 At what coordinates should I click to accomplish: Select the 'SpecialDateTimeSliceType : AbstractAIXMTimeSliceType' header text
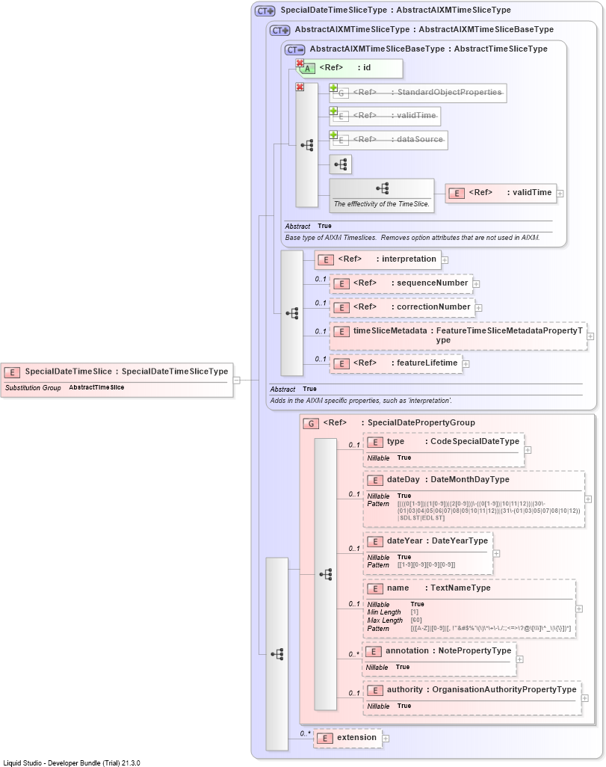(x=396, y=10)
